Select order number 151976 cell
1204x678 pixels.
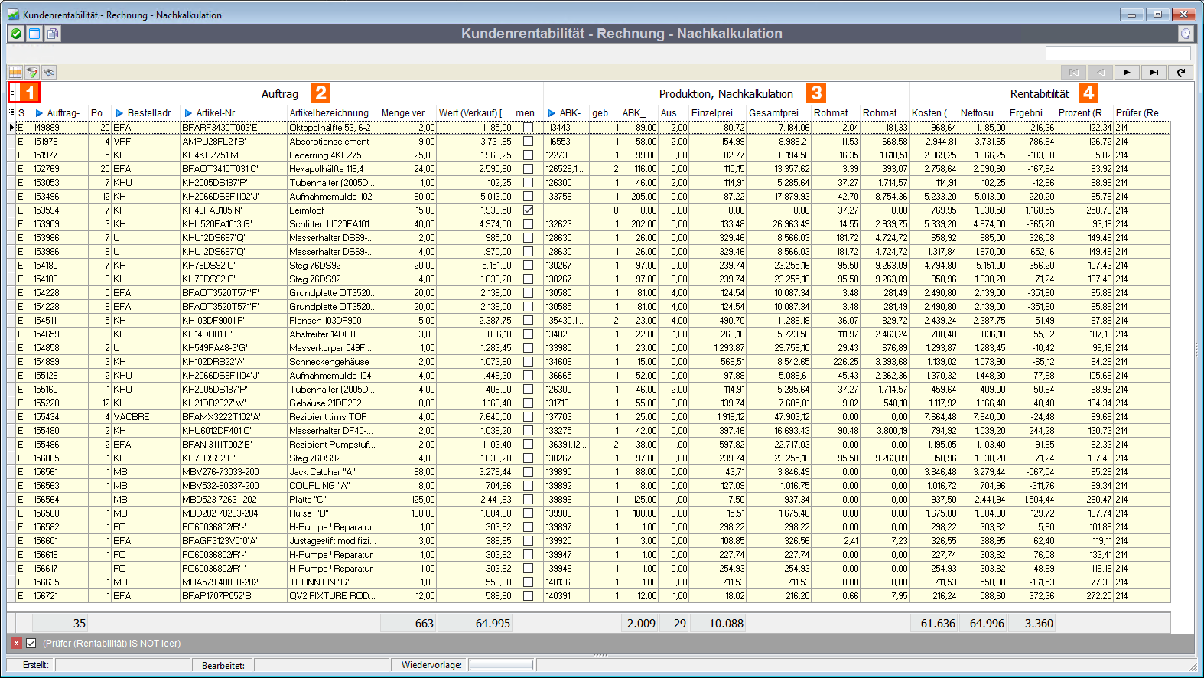point(60,142)
